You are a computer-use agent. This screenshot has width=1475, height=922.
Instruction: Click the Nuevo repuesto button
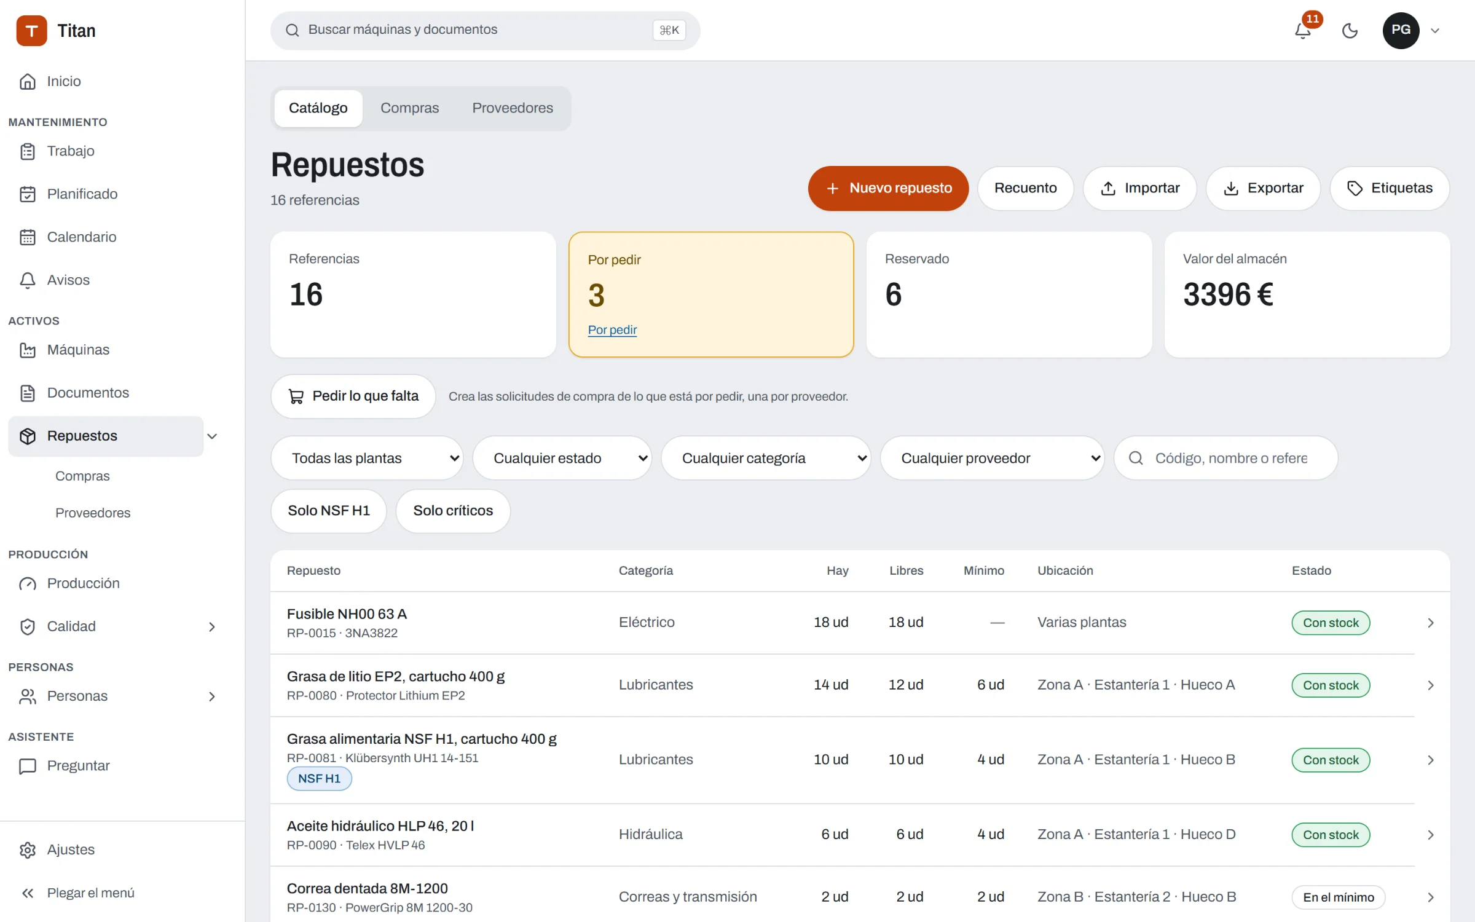tap(888, 188)
